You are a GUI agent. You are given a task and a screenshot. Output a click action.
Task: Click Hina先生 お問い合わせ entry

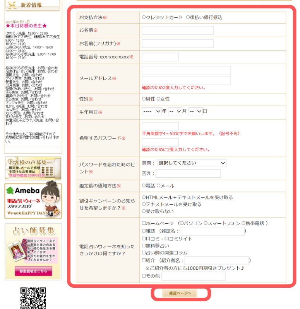tap(24, 110)
